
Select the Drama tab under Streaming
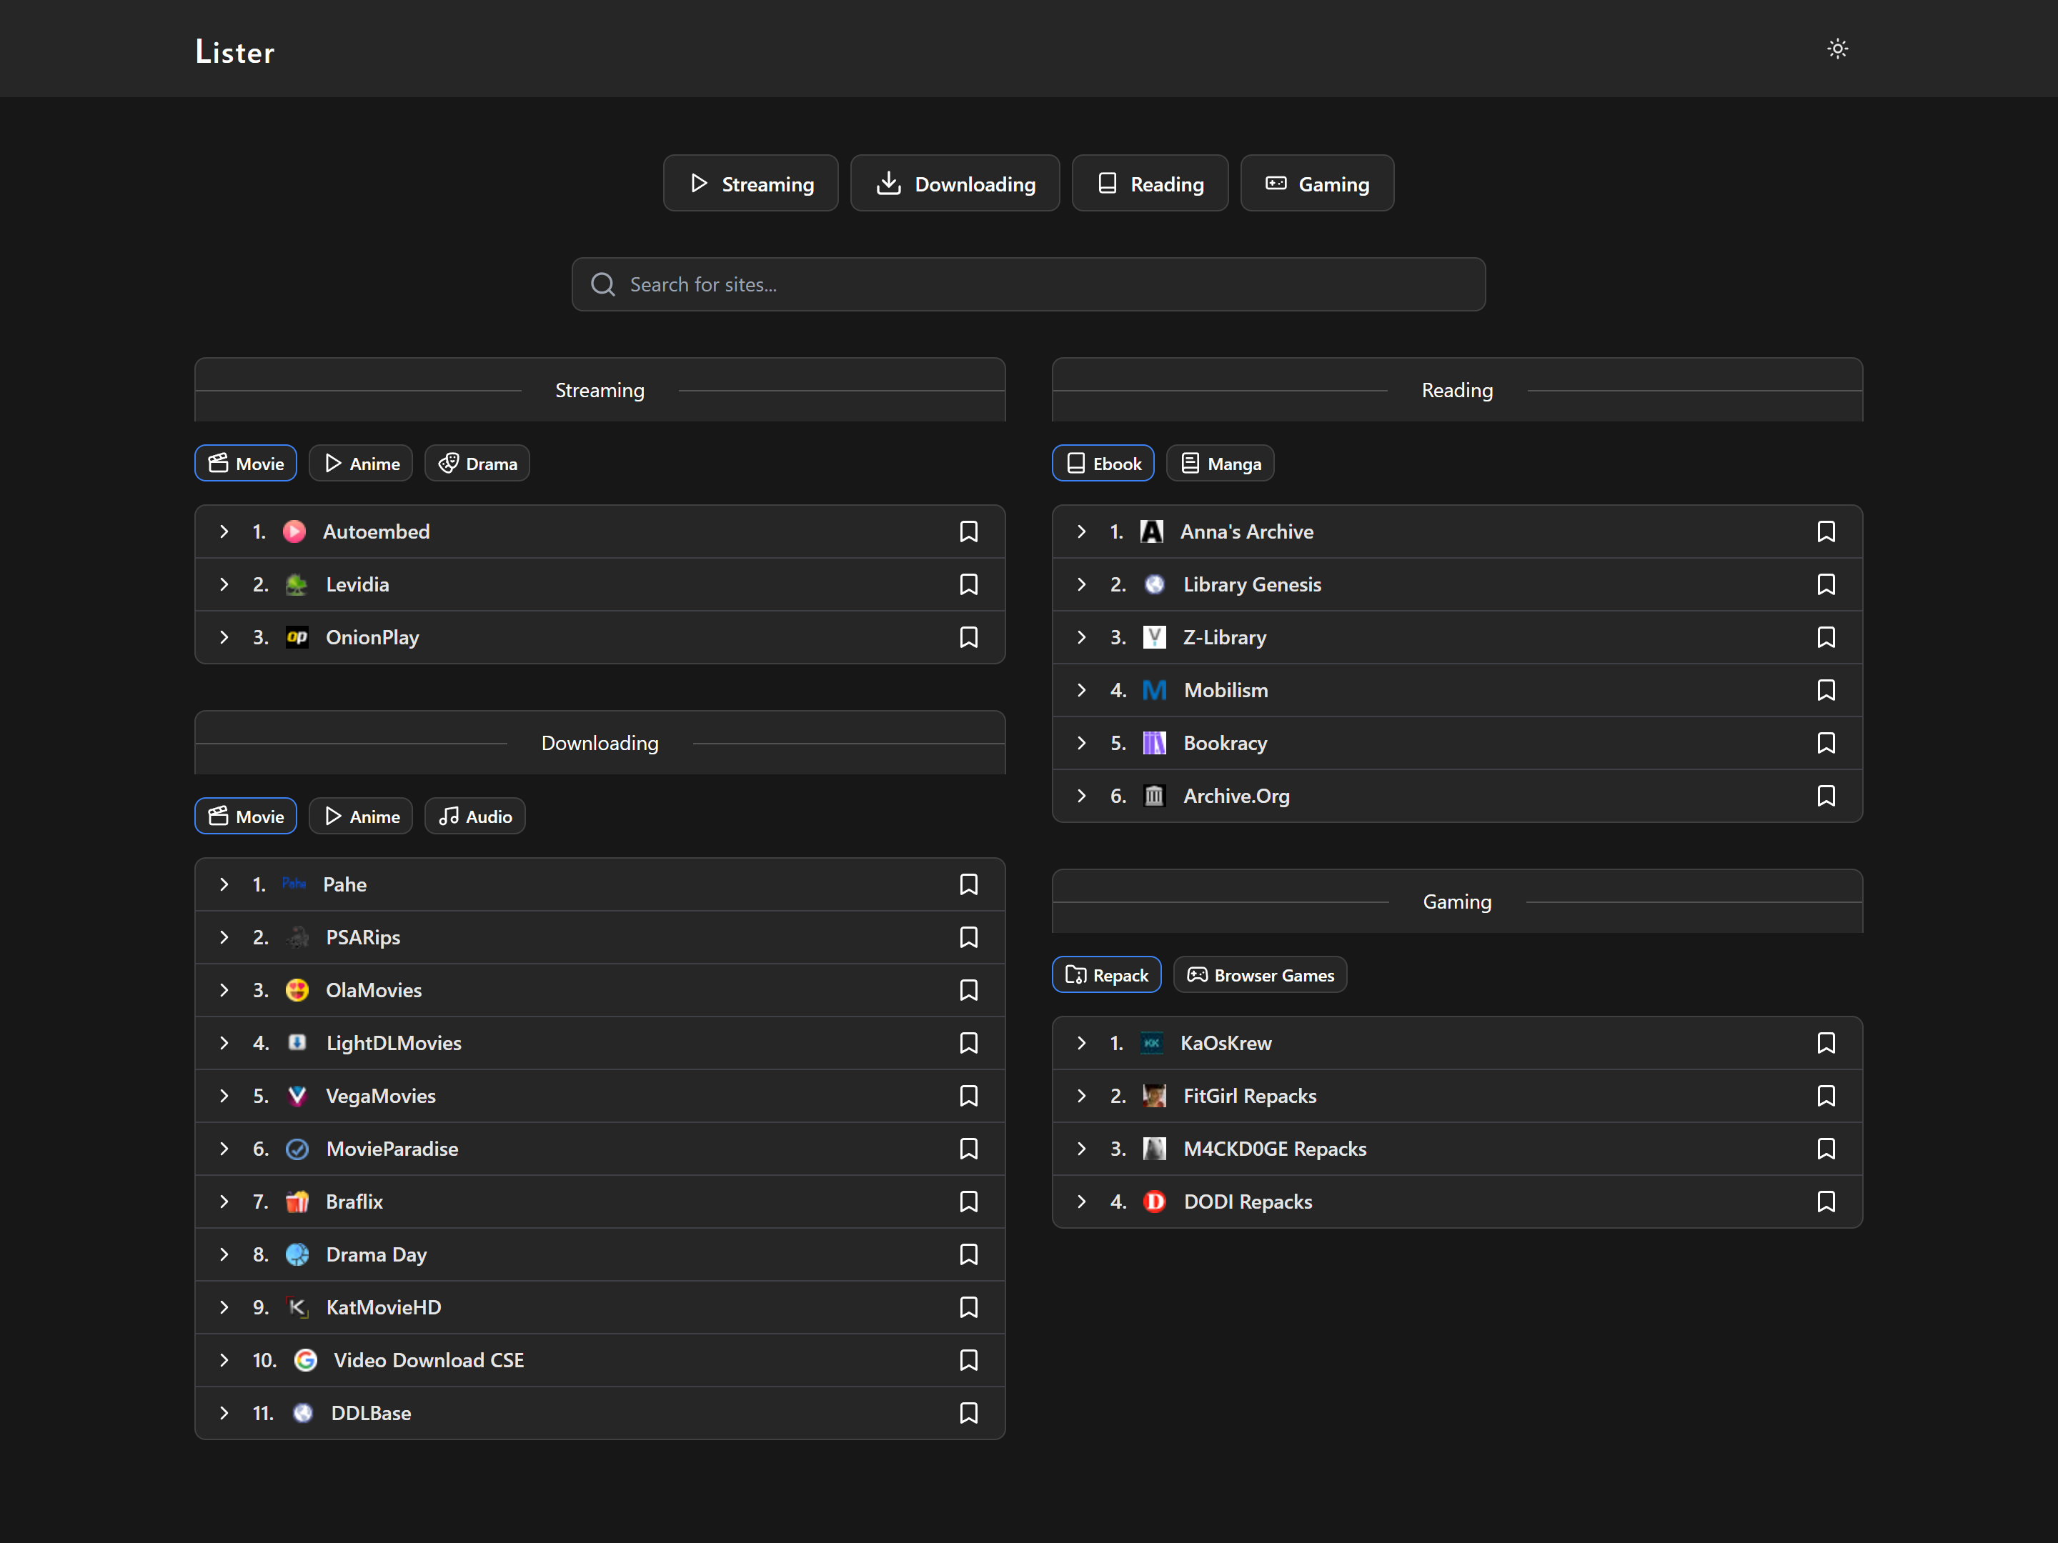point(477,463)
